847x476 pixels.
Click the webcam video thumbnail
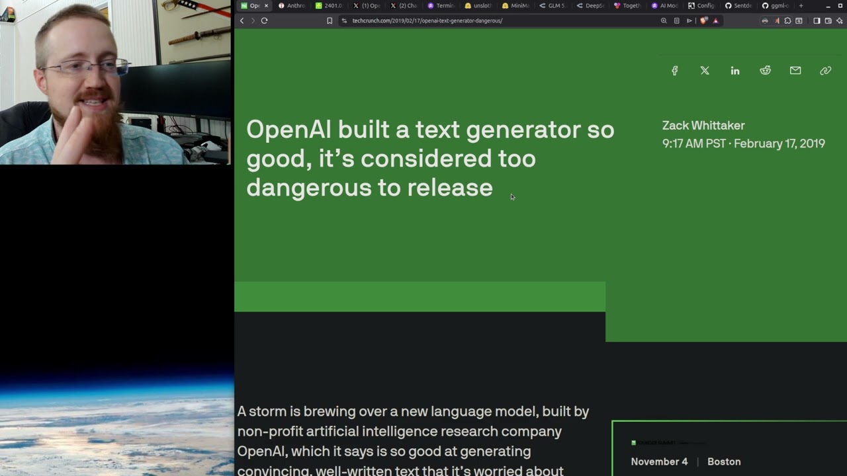tap(116, 82)
